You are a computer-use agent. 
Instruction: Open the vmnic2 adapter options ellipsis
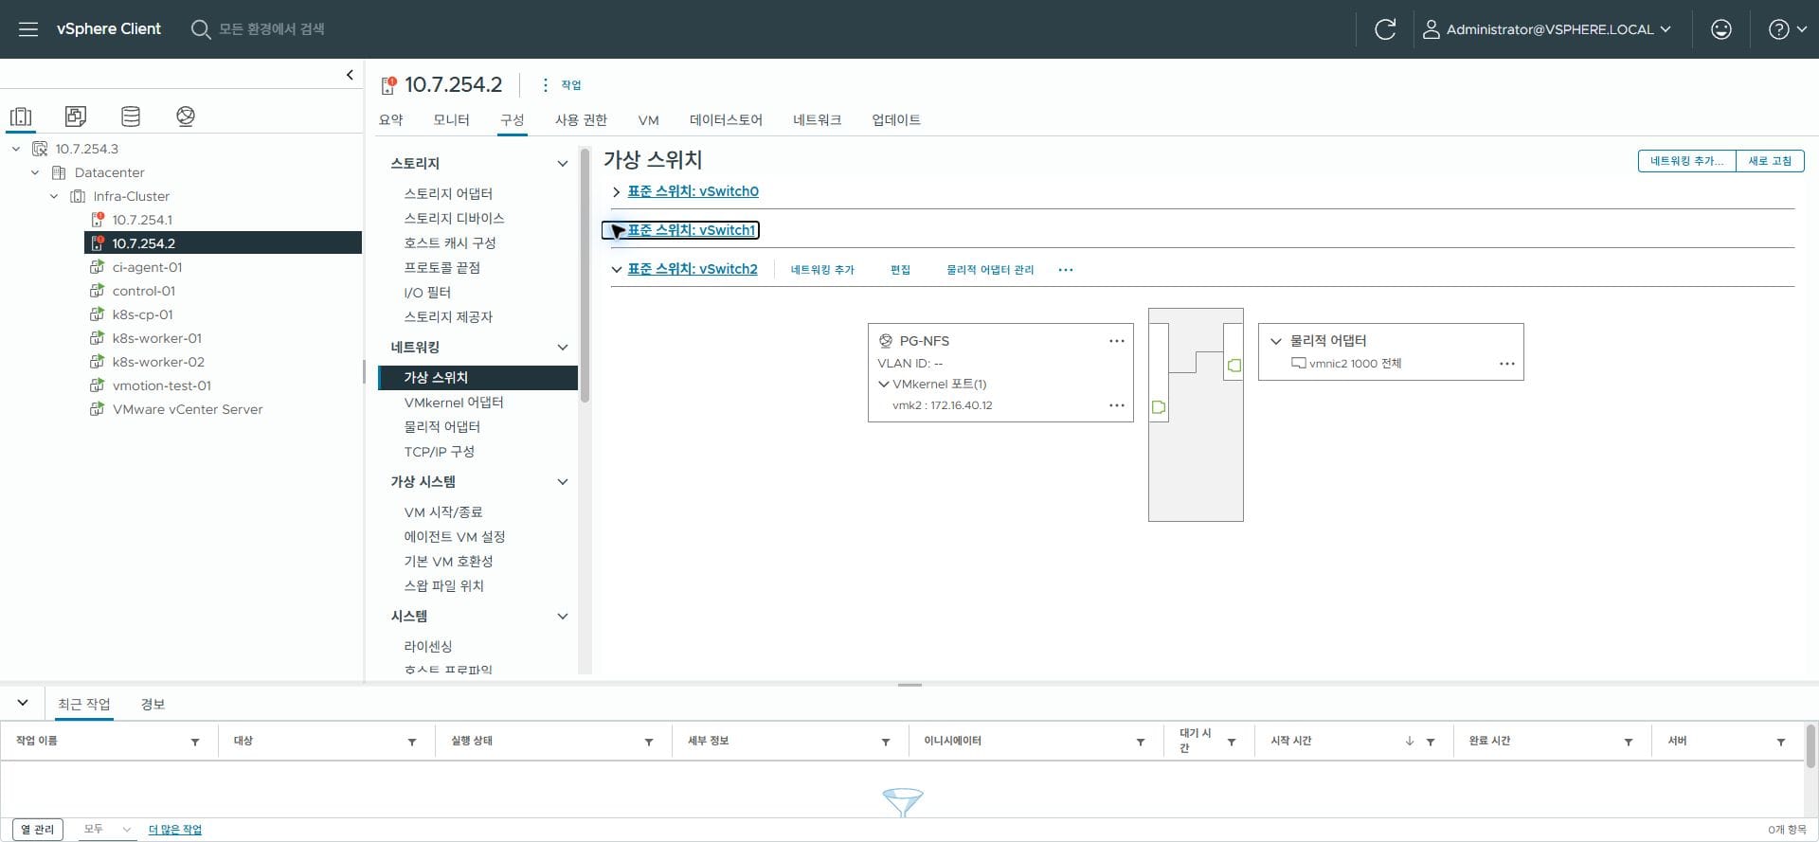[x=1507, y=364]
